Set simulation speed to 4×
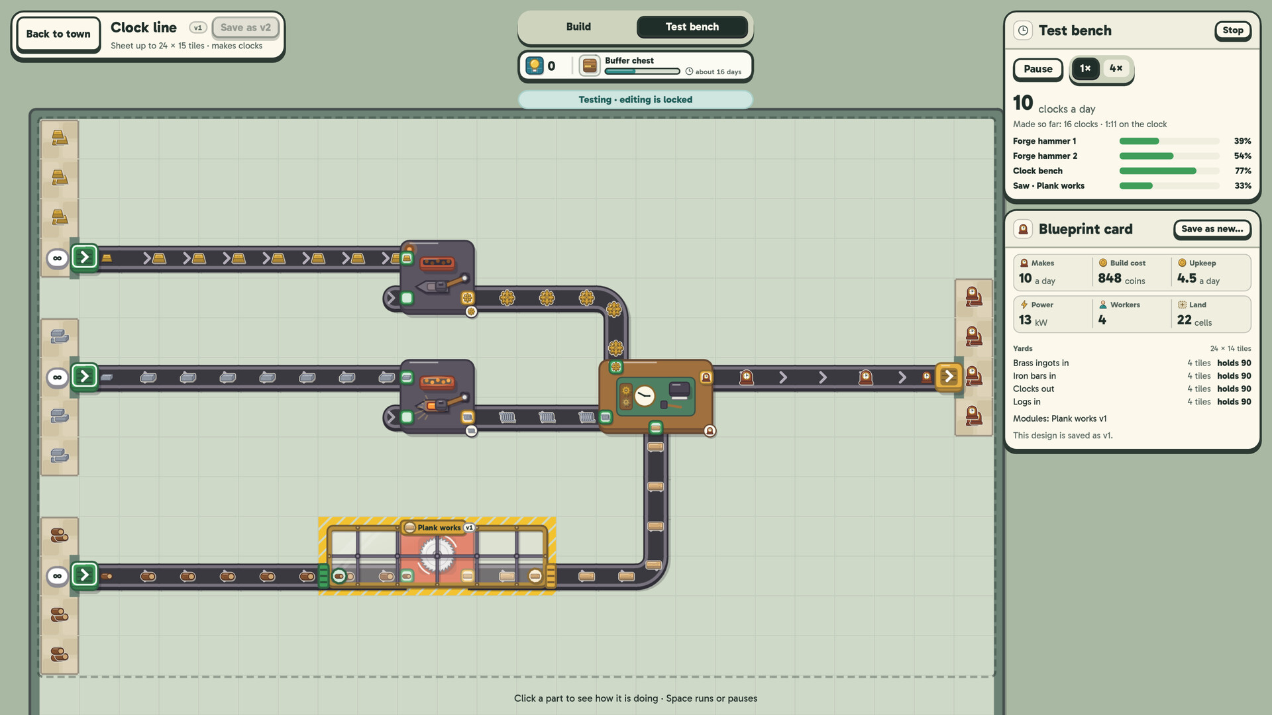This screenshot has width=1272, height=715. click(x=1116, y=68)
